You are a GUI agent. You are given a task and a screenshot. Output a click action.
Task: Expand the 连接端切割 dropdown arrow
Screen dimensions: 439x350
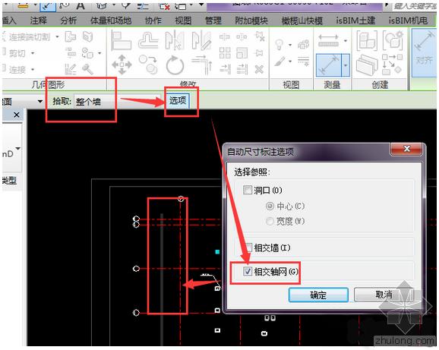coord(57,36)
